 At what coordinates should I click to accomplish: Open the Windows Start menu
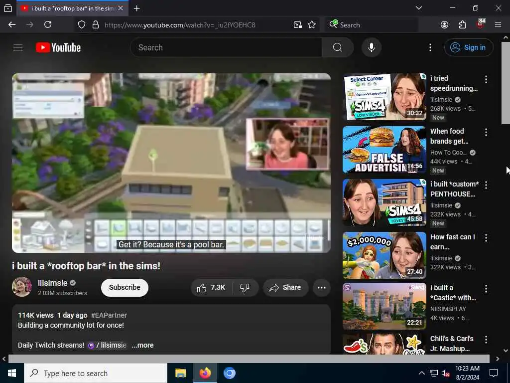pos(12,373)
